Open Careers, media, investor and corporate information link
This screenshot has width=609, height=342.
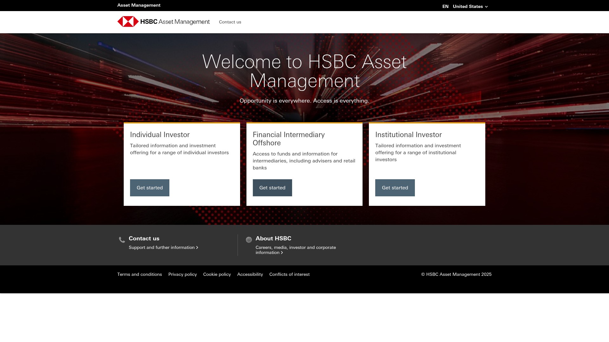click(x=296, y=250)
